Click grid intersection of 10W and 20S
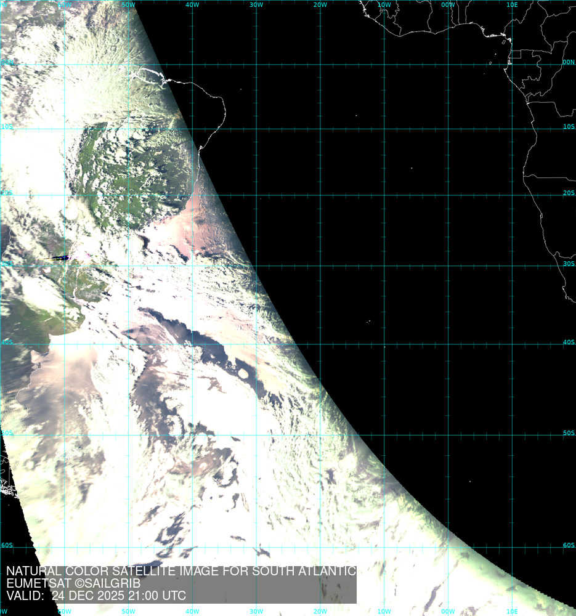The image size is (576, 616). click(384, 196)
